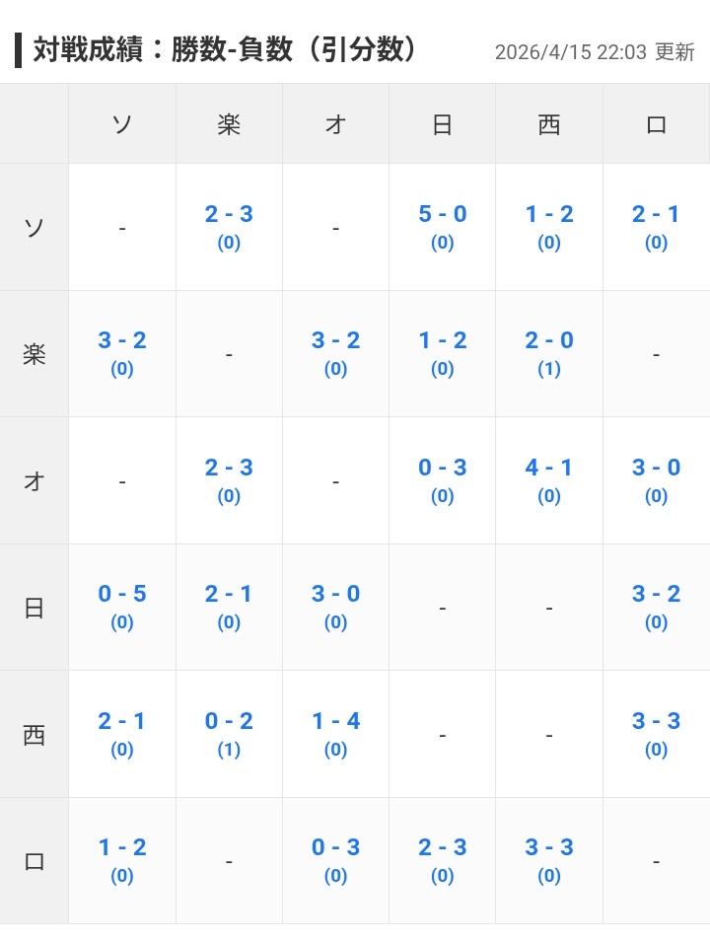Click the 楽 column header cell
710x942 pixels.
click(229, 124)
